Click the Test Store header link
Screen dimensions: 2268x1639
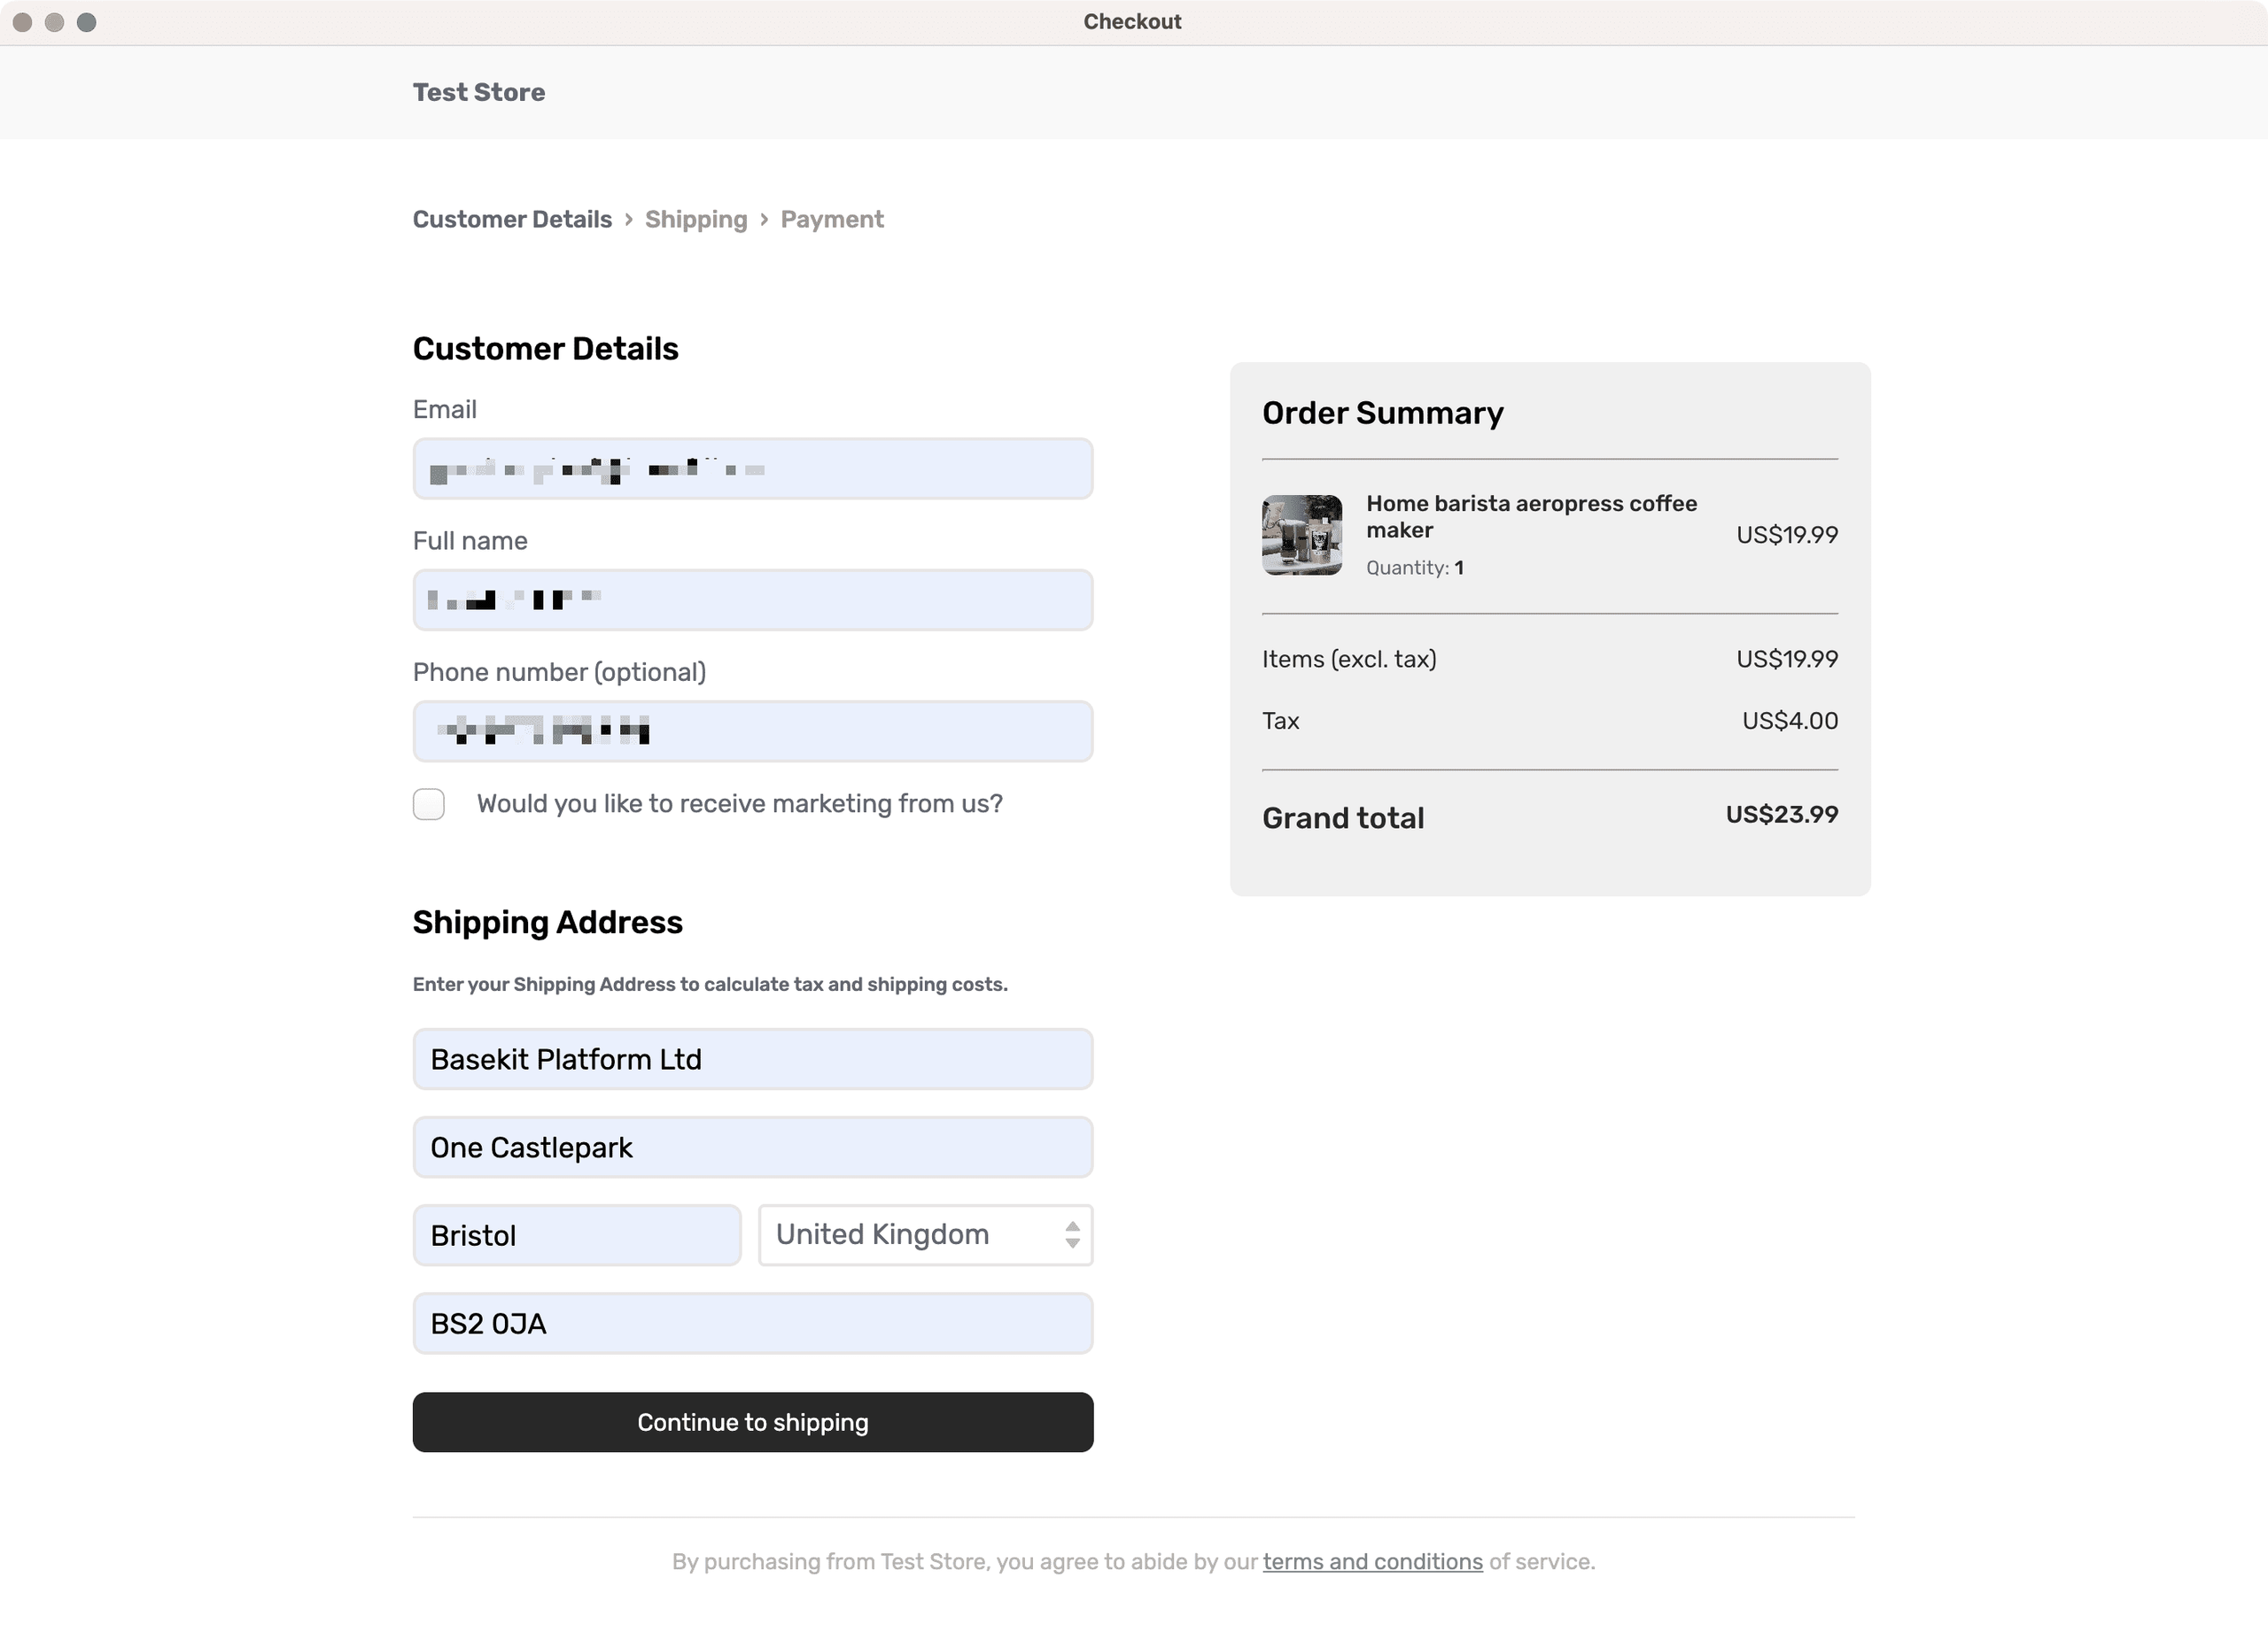479,92
